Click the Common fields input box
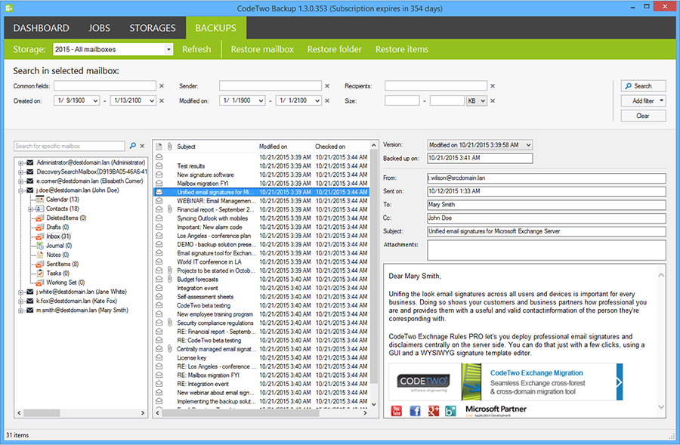Screen dimensions: 680x445 pos(105,86)
